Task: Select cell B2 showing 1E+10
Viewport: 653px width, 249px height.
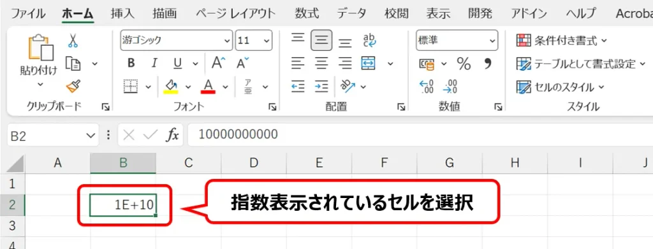Action: [123, 205]
